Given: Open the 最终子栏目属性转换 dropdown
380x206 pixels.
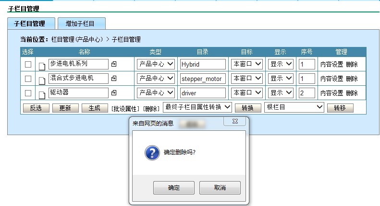Looking at the screenshot, I should tap(198, 107).
